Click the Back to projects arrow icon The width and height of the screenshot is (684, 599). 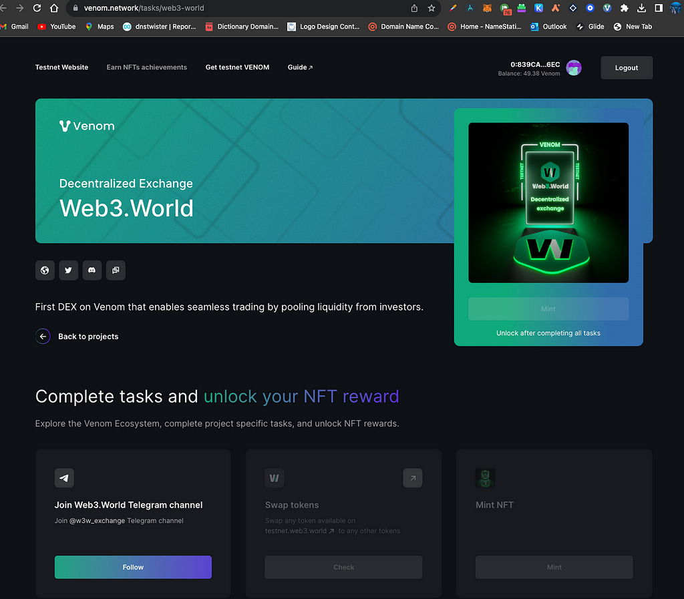coord(43,336)
